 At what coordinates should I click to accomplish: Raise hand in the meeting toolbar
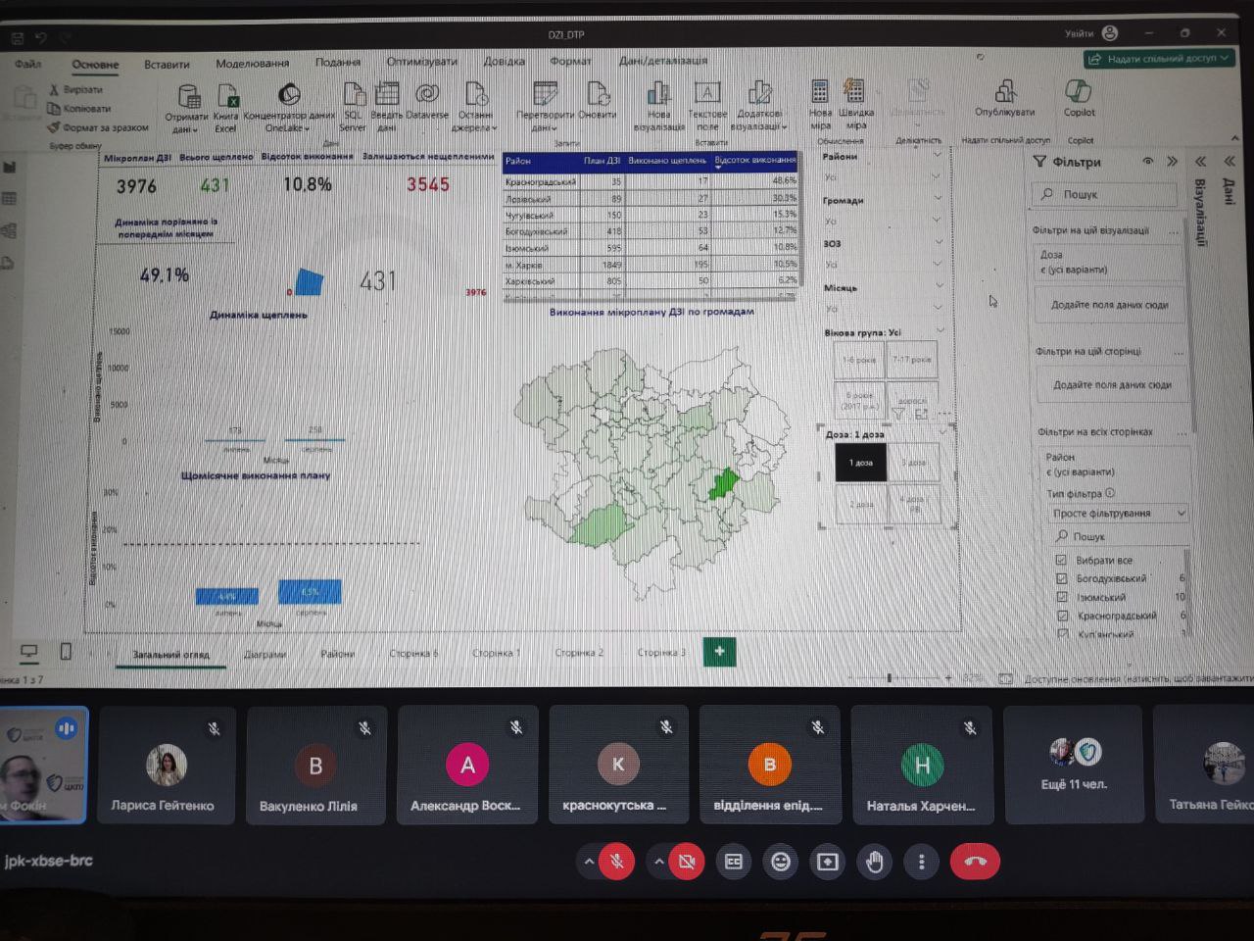click(874, 862)
